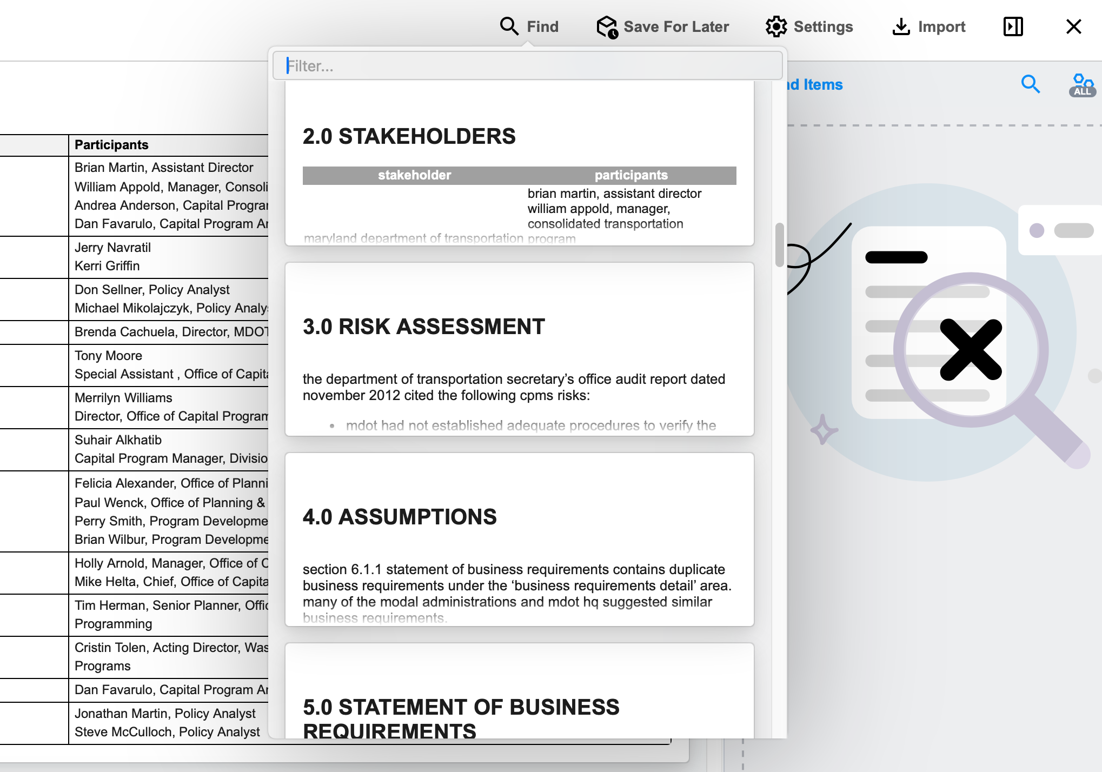Click the Find magnifier icon
This screenshot has height=772, width=1102.
509,26
